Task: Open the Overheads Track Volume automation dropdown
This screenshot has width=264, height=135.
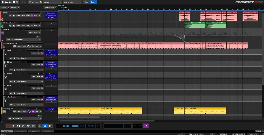Action: (x=26, y=105)
